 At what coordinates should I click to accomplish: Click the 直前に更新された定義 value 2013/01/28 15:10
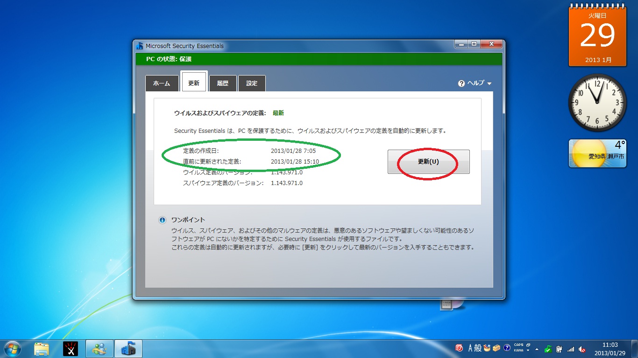point(295,162)
